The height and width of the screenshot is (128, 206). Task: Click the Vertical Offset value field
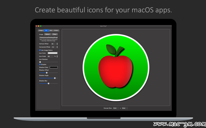pos(53,44)
